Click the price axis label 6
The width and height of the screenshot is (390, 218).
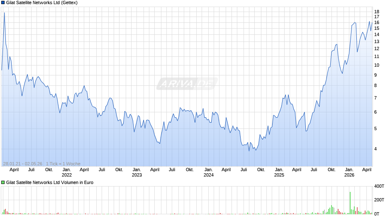375,112
